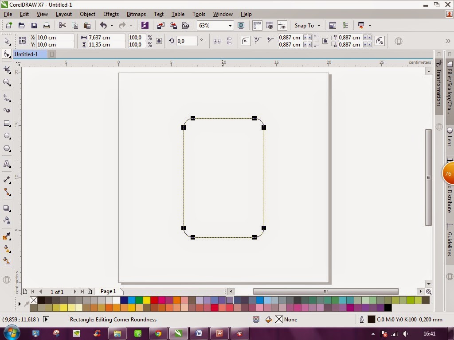Toggle the edit corners together lock
This screenshot has height=340, width=454.
(325, 41)
